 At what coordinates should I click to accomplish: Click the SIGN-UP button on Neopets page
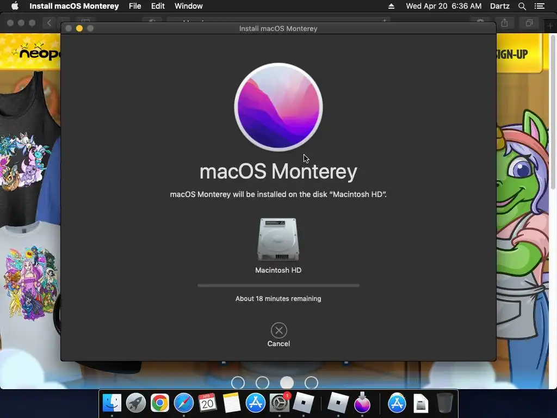(512, 54)
